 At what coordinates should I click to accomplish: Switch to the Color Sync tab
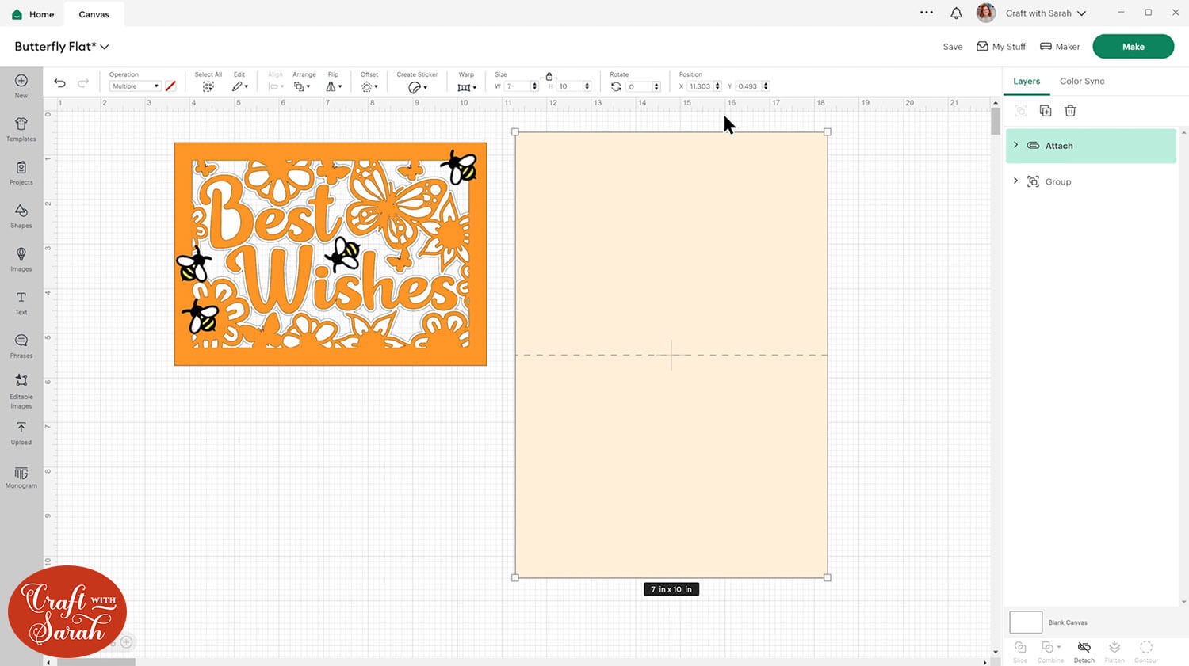coord(1081,81)
